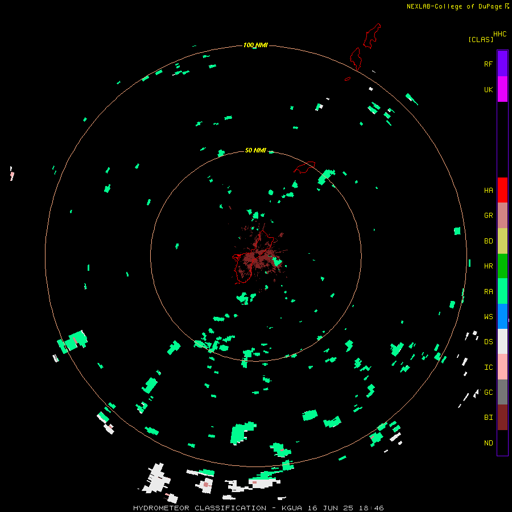Screen dimensions: 512x512
Task: Click the BI legend label
Action: [488, 418]
